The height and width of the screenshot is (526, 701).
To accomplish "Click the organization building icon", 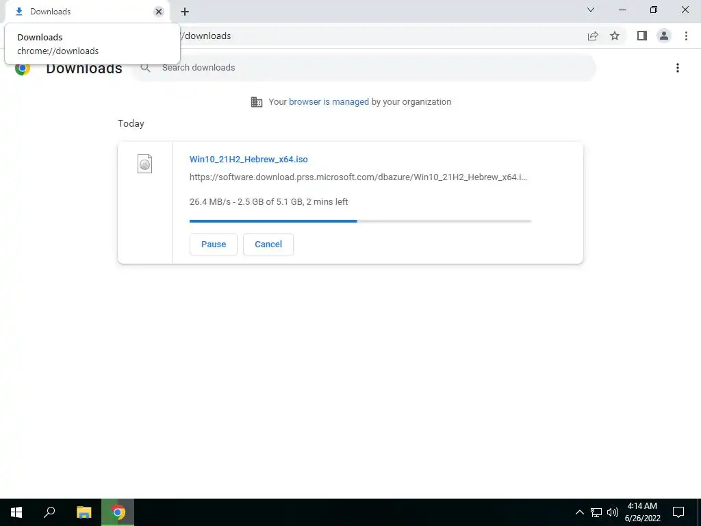I will [x=257, y=102].
